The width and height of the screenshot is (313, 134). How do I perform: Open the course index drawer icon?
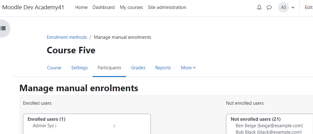pos(3,28)
